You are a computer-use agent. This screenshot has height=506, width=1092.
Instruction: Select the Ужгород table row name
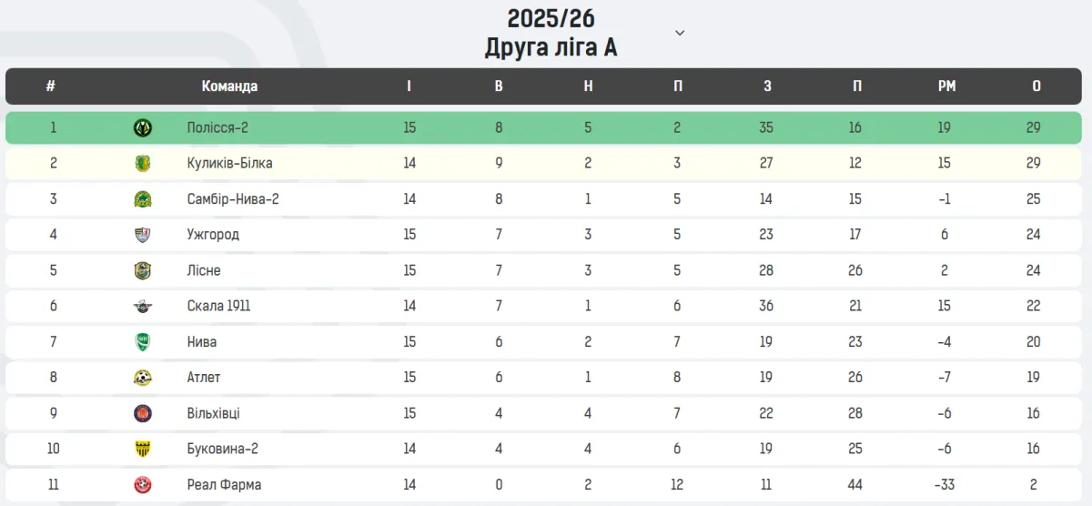[213, 235]
